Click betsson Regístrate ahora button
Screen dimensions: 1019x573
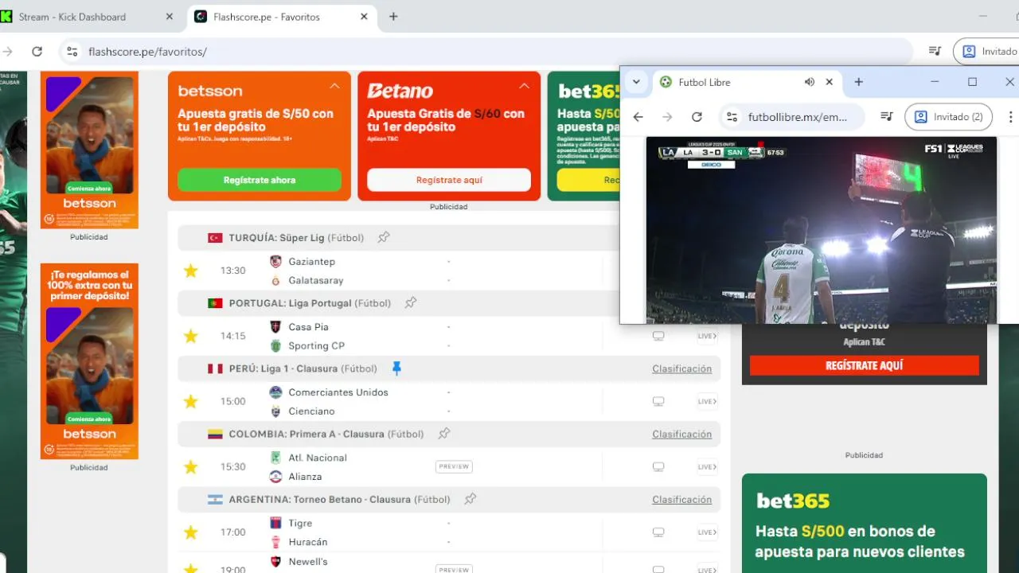coord(260,180)
